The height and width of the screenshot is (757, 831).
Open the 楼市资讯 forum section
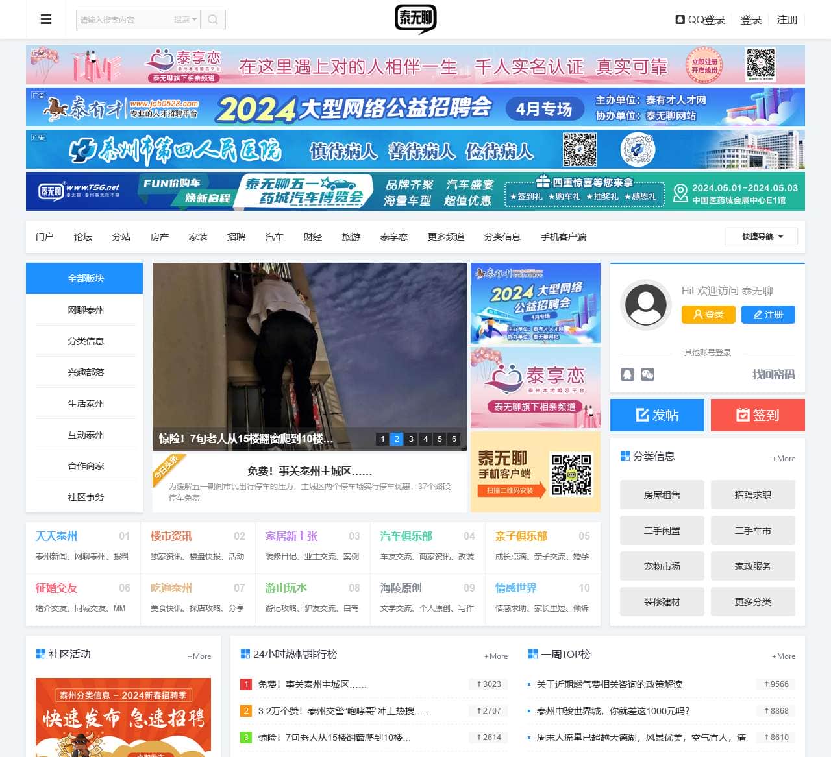171,536
